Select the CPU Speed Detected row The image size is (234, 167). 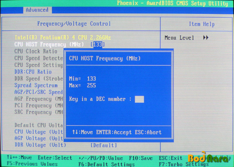coord(39,58)
